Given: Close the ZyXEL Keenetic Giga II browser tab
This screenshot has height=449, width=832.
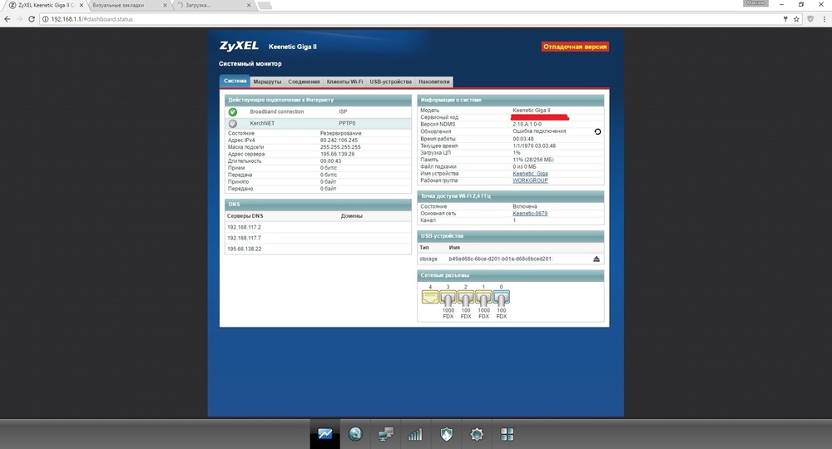Looking at the screenshot, I should click(82, 5).
